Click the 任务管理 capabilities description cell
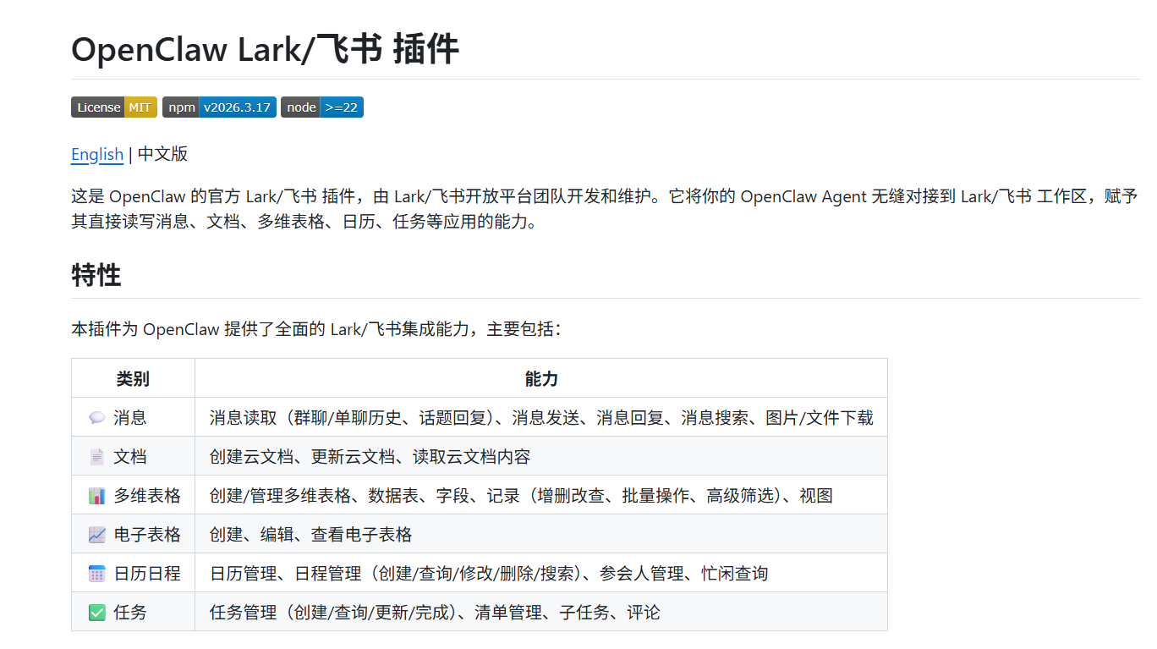This screenshot has height=649, width=1157. 435,613
